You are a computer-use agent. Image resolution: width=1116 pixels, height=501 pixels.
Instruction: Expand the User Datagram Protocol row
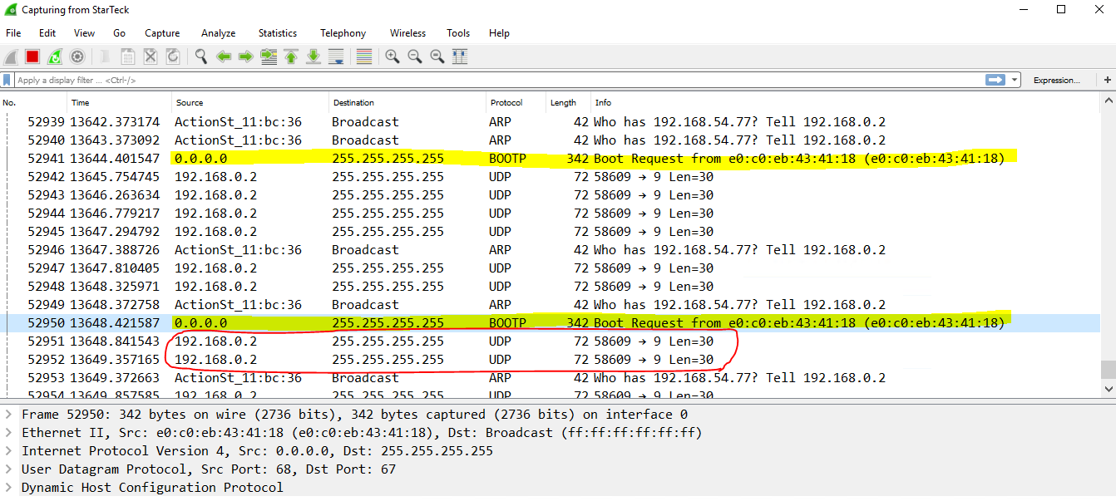click(9, 469)
